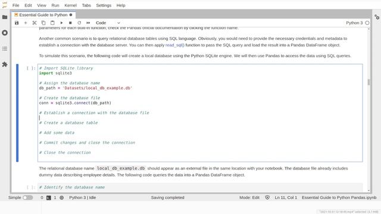The height and width of the screenshot is (214, 381).
Task: Open the Run menu
Action: point(55,5)
